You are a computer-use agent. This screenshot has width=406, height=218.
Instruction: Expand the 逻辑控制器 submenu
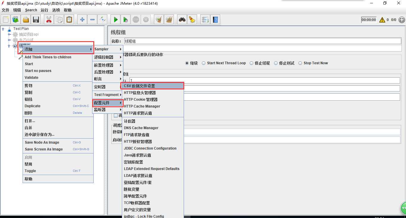(108, 57)
